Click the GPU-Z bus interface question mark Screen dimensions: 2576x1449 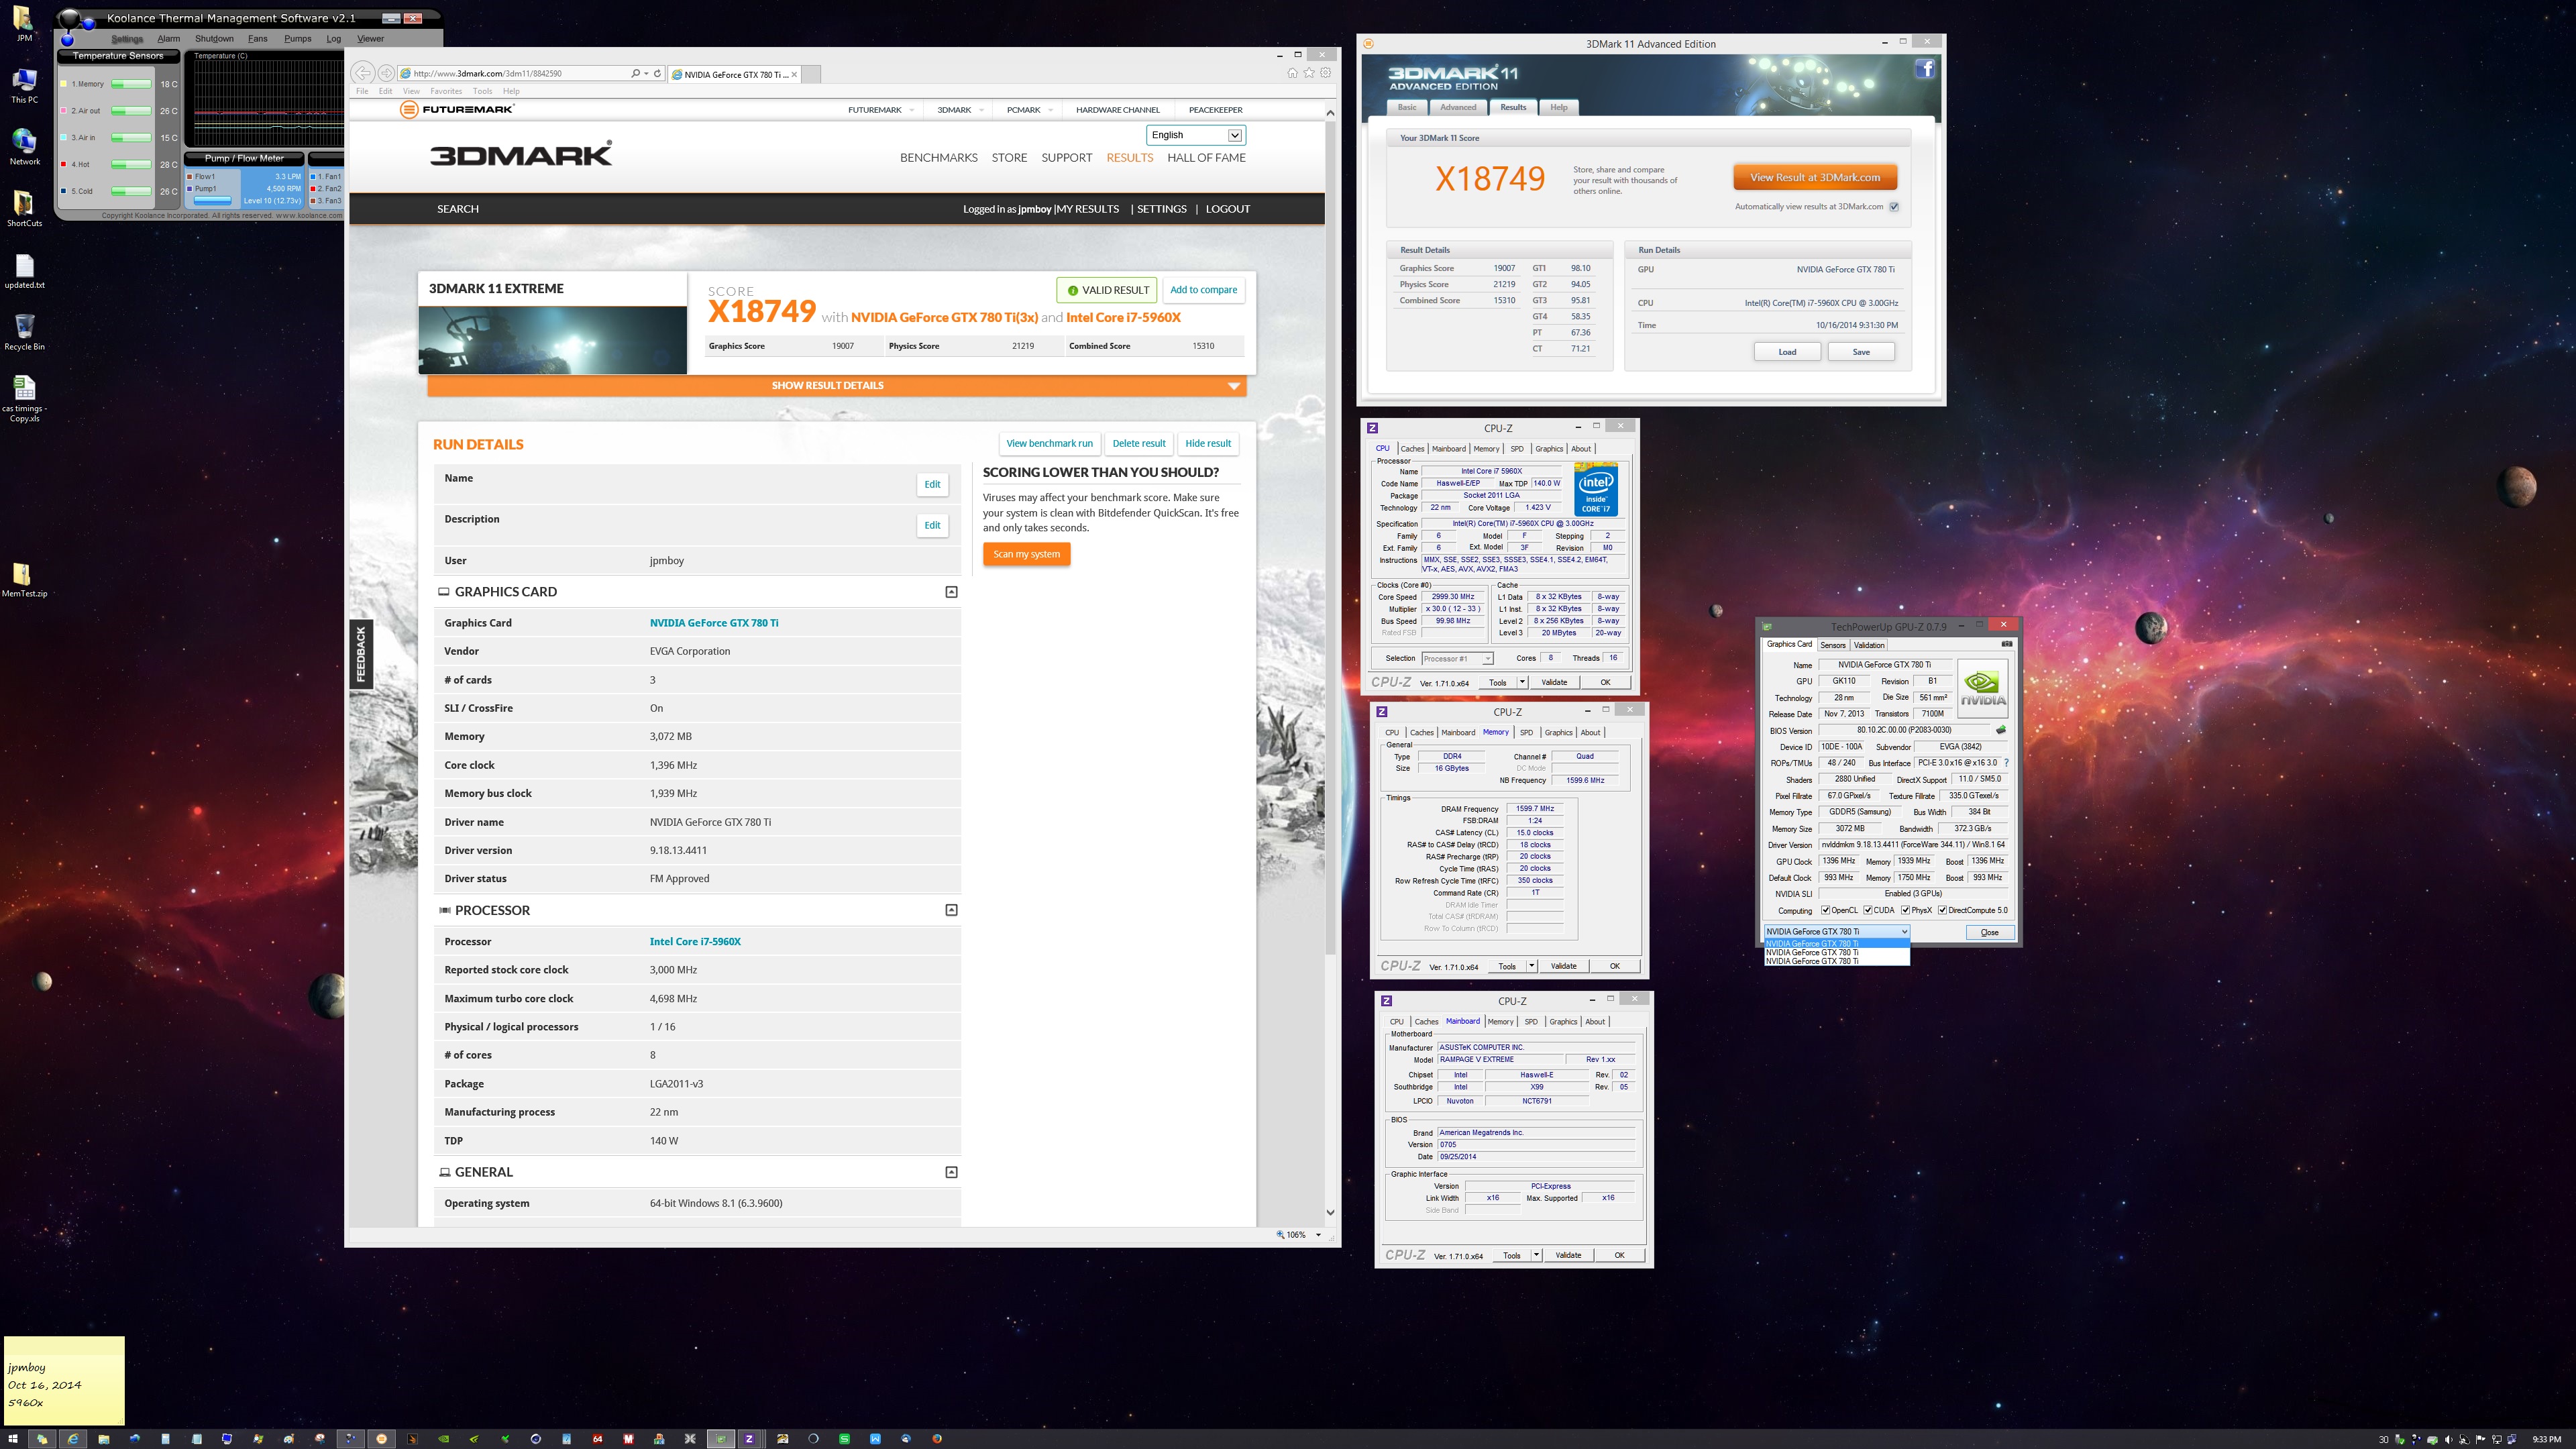[2006, 763]
